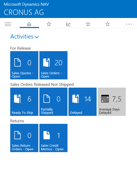Click the CRONUS AG company name
This screenshot has height=176, width=137.
24,12
